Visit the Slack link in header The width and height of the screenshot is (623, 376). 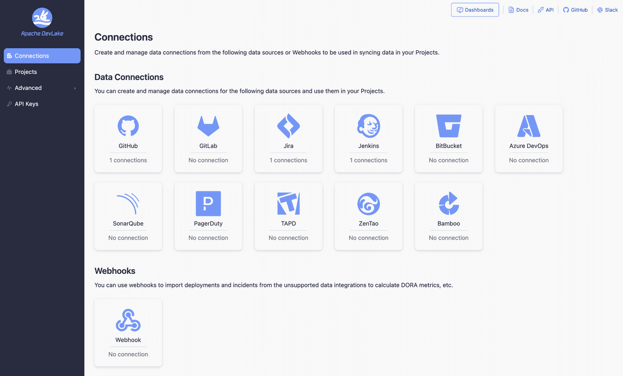tap(607, 10)
